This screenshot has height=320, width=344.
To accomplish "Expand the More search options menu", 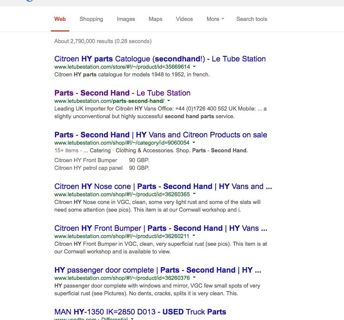I will click(x=215, y=19).
